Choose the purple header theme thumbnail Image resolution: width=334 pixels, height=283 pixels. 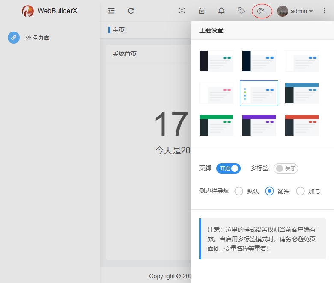(x=259, y=125)
